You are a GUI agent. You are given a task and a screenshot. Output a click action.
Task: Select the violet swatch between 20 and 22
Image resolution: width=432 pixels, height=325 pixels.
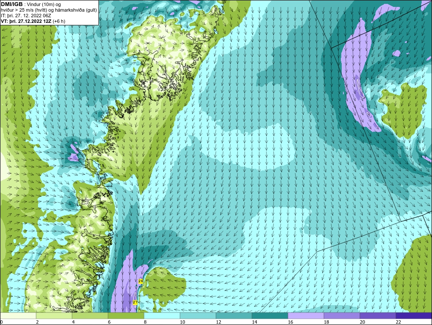pos(378,316)
